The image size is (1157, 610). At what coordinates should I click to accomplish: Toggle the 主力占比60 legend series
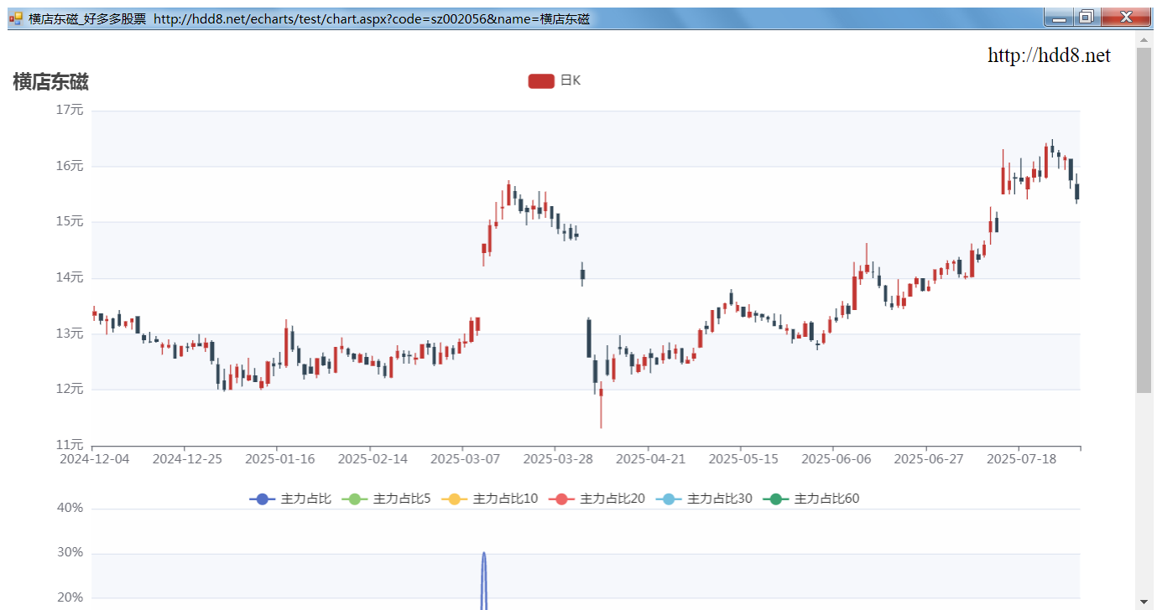811,499
